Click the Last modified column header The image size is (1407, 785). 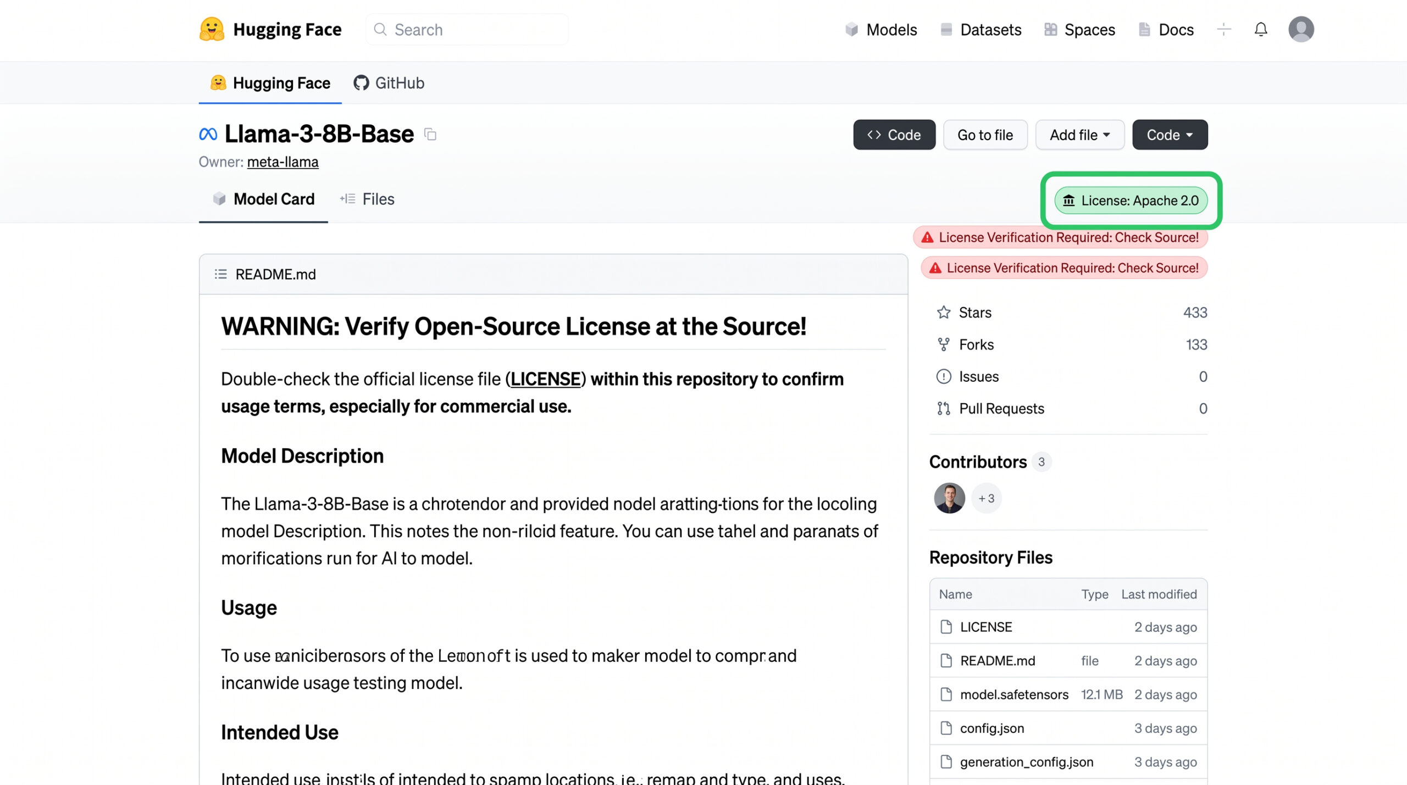coord(1159,594)
